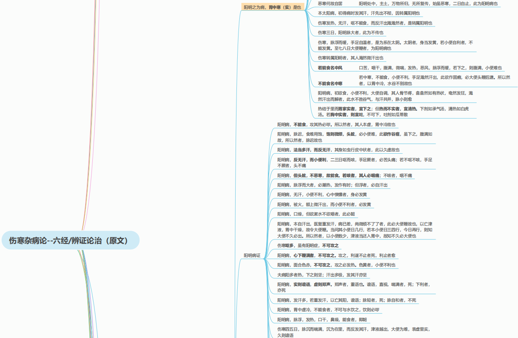This screenshot has height=338, width=518.
Task: Click the node 阳明病，面合色赤，不可攻之
Action: pos(336,265)
